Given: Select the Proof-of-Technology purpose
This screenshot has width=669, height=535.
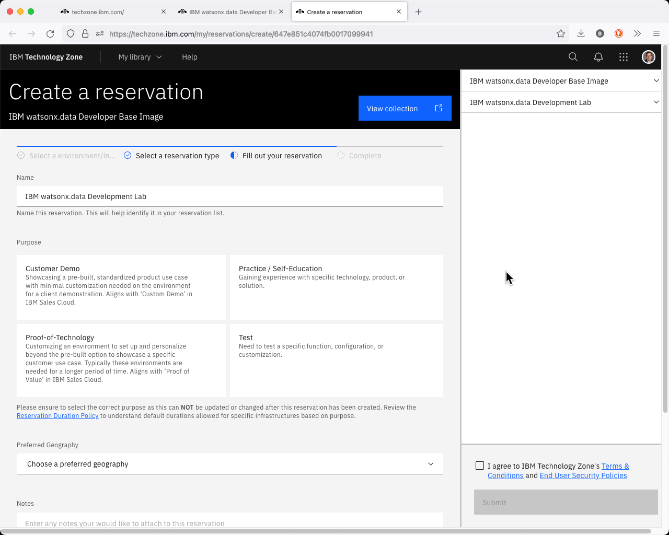Looking at the screenshot, I should point(121,360).
